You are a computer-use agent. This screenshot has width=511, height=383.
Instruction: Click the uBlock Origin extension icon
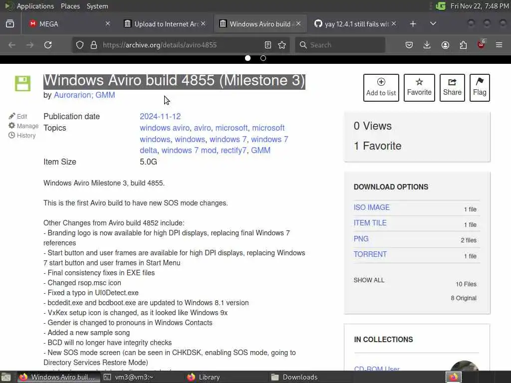482,44
